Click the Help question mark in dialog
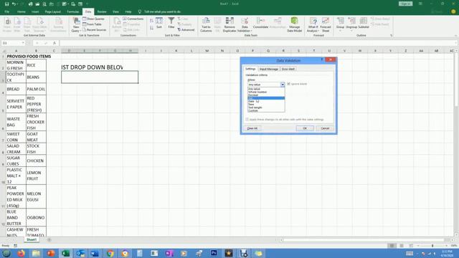459x258 pixels. tap(322, 59)
